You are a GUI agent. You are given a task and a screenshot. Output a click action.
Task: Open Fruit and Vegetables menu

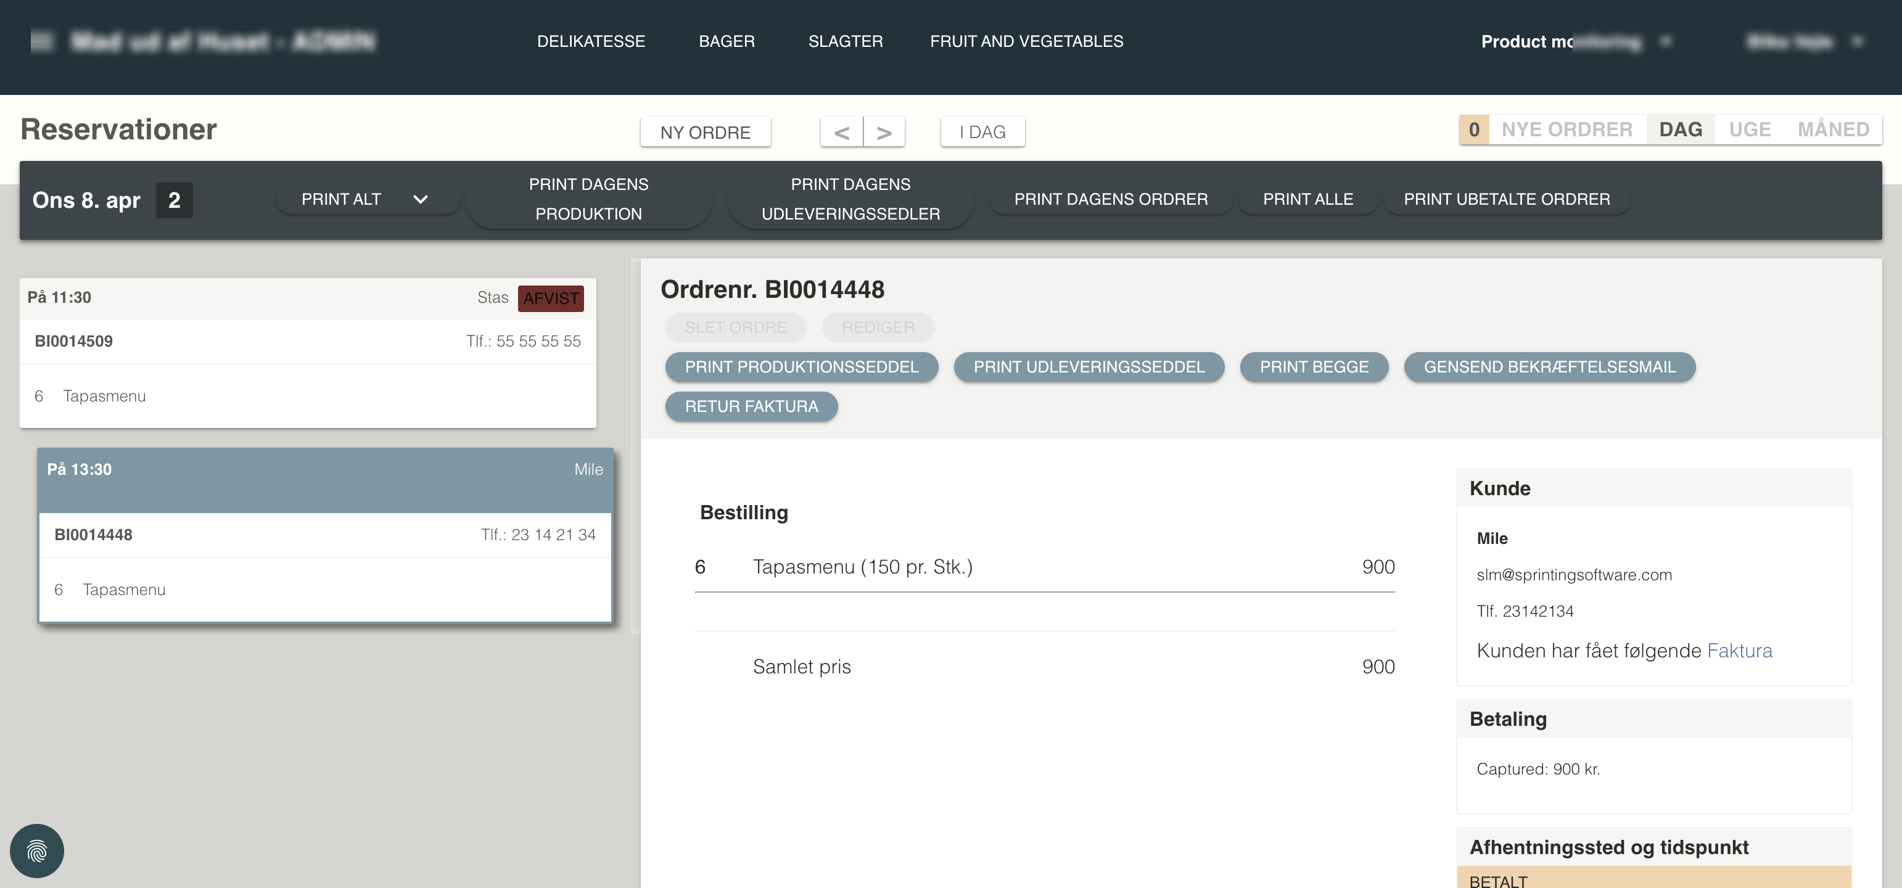point(1026,41)
